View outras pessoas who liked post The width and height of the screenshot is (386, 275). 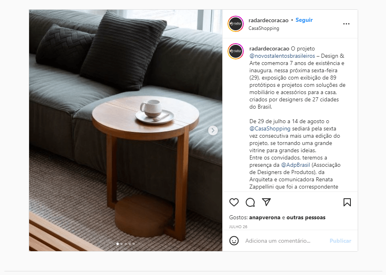point(306,217)
